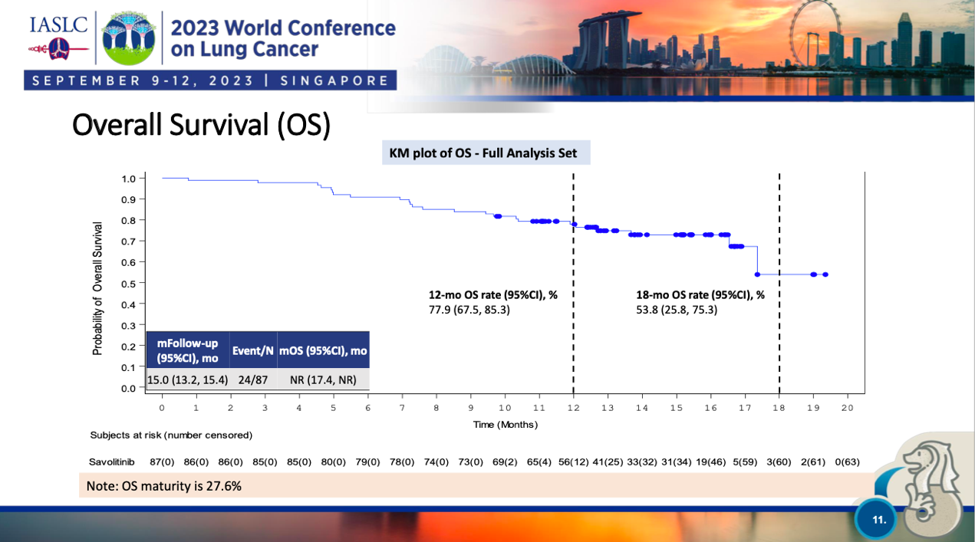Image resolution: width=975 pixels, height=542 pixels.
Task: Select the 'Note: OS maturity is 27.6%' text
Action: 164,485
